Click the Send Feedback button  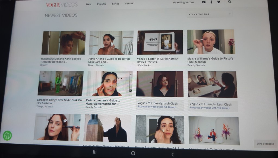[x=265, y=144]
